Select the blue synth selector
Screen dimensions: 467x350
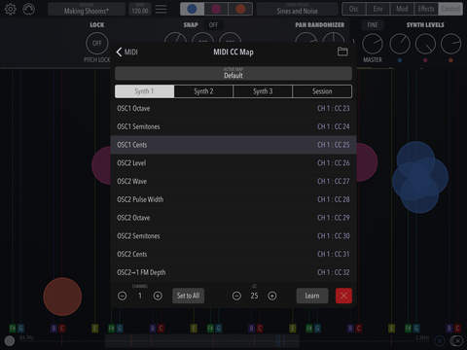tap(192, 9)
